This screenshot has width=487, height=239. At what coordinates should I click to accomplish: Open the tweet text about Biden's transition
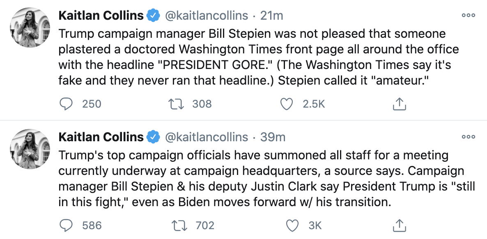263,179
